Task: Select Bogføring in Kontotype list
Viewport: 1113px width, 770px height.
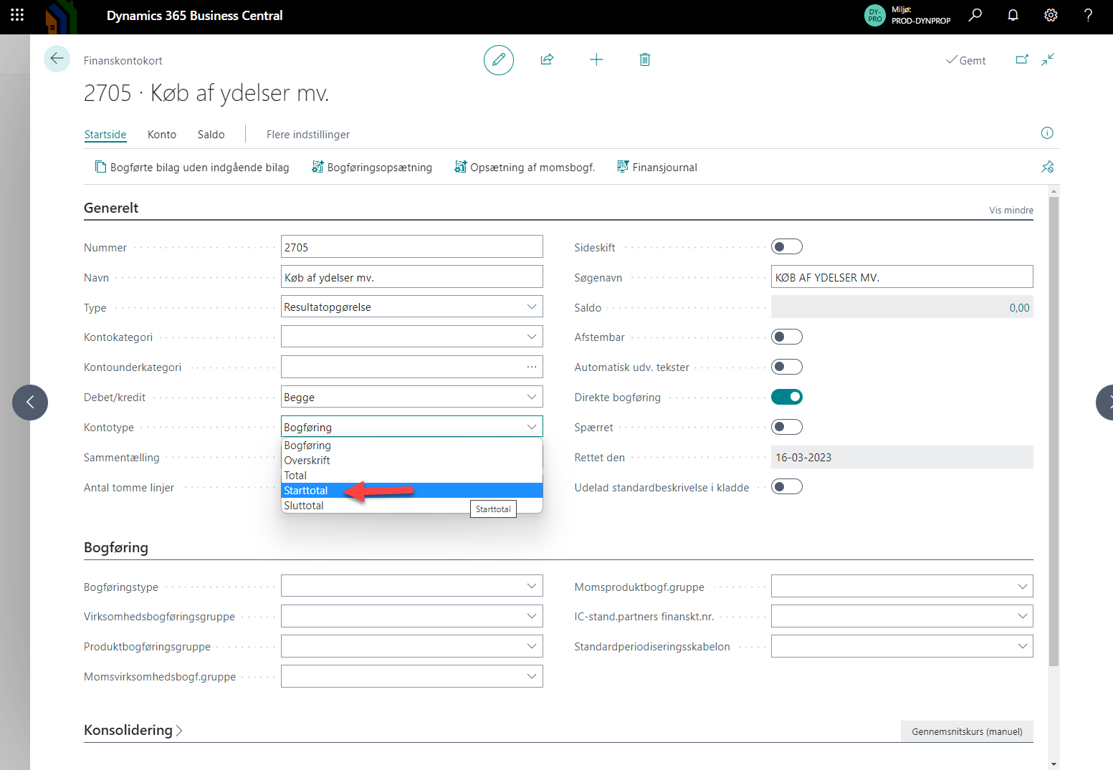Action: point(412,446)
